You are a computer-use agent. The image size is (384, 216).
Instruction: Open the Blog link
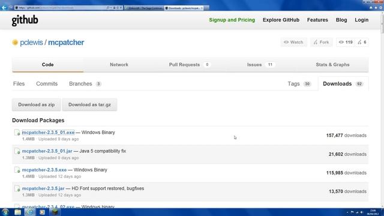point(341,20)
